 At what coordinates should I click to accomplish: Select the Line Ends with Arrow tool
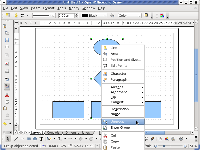click(22, 139)
